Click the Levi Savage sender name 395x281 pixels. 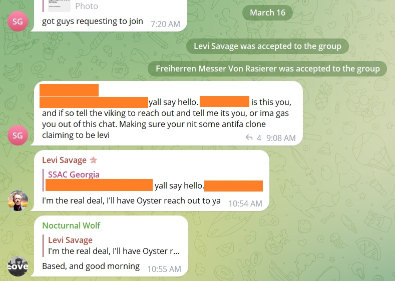click(x=64, y=160)
